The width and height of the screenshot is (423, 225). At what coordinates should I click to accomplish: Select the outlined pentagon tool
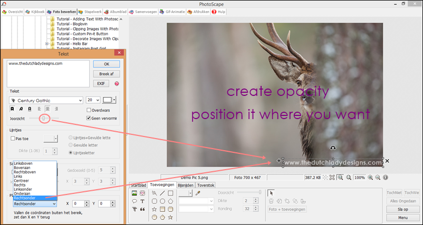pos(170,201)
